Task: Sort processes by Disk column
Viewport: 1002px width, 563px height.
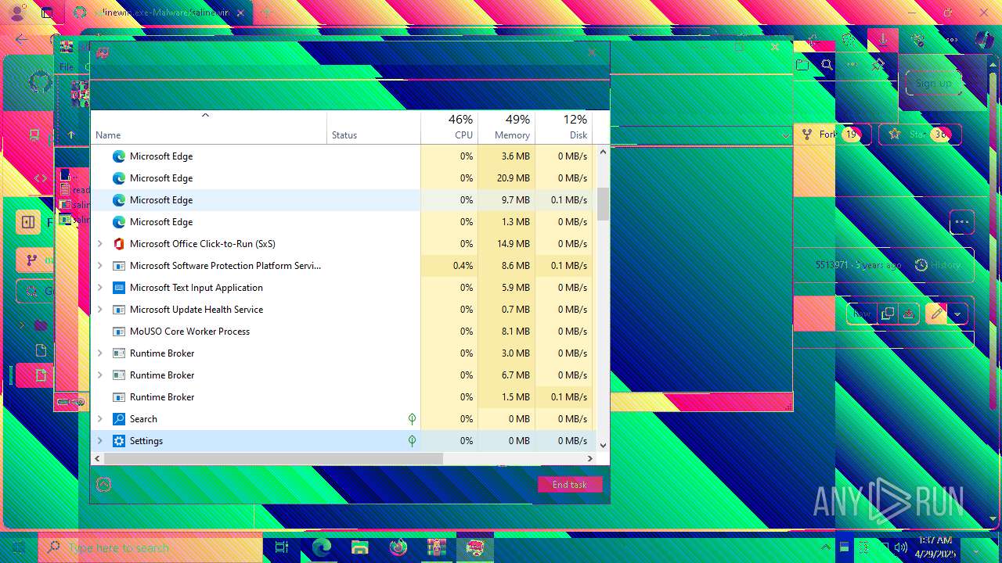Action: pos(564,127)
